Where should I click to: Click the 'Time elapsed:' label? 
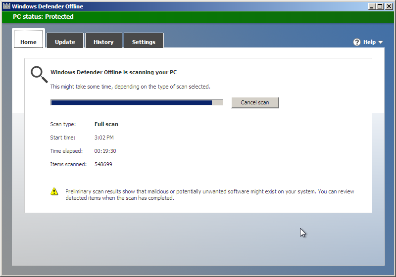[66, 151]
